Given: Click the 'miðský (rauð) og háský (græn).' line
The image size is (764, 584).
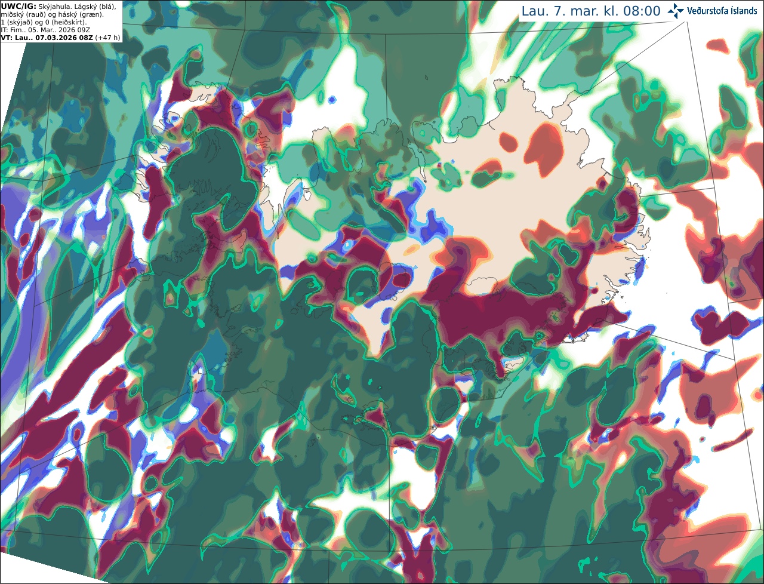Looking at the screenshot, I should pos(52,14).
